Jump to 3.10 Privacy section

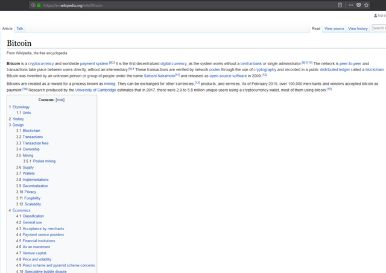tap(26, 192)
